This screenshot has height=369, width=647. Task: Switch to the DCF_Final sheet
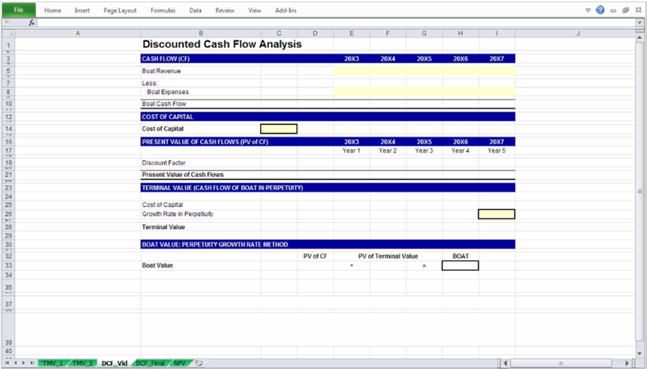[x=150, y=363]
